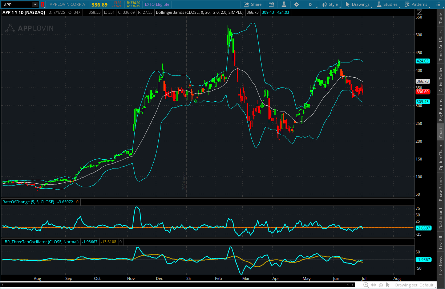Switch to the Trade side tab
This screenshot has width=445, height=289.
(x=441, y=18)
